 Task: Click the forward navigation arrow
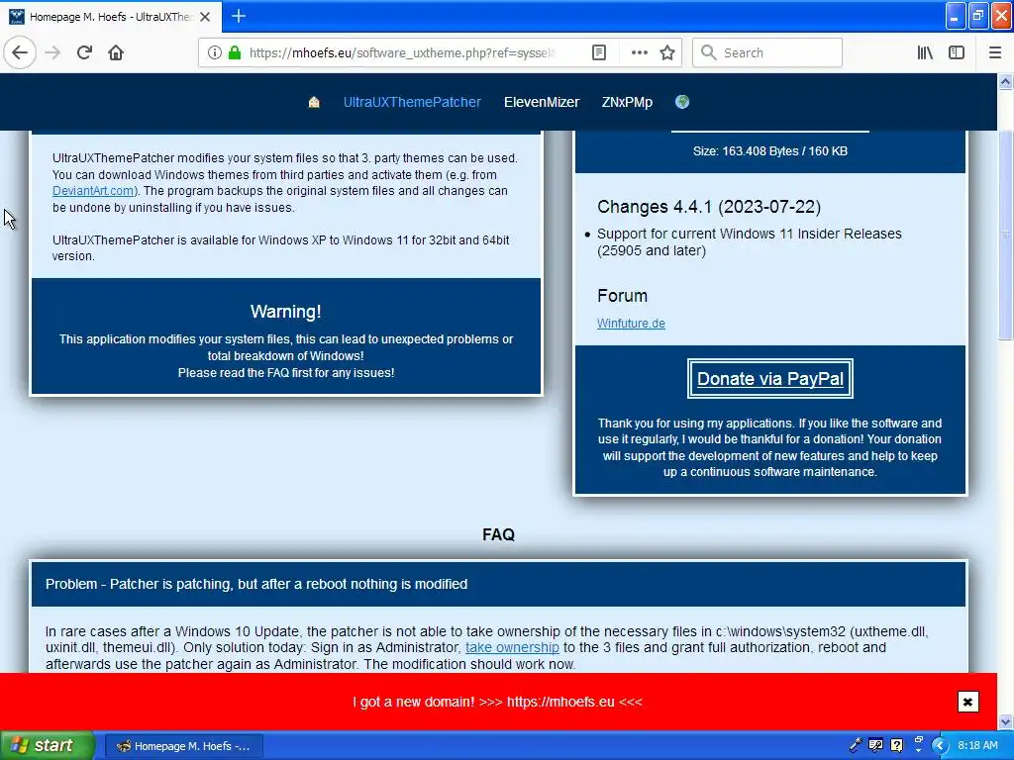(x=52, y=53)
